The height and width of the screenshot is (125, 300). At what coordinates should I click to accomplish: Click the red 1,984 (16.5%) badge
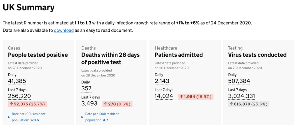coord(196,97)
